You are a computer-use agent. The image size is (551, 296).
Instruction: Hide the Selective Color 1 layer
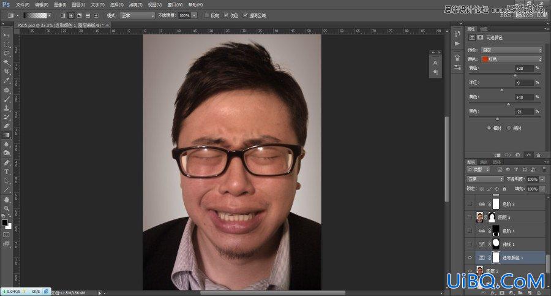click(x=470, y=257)
